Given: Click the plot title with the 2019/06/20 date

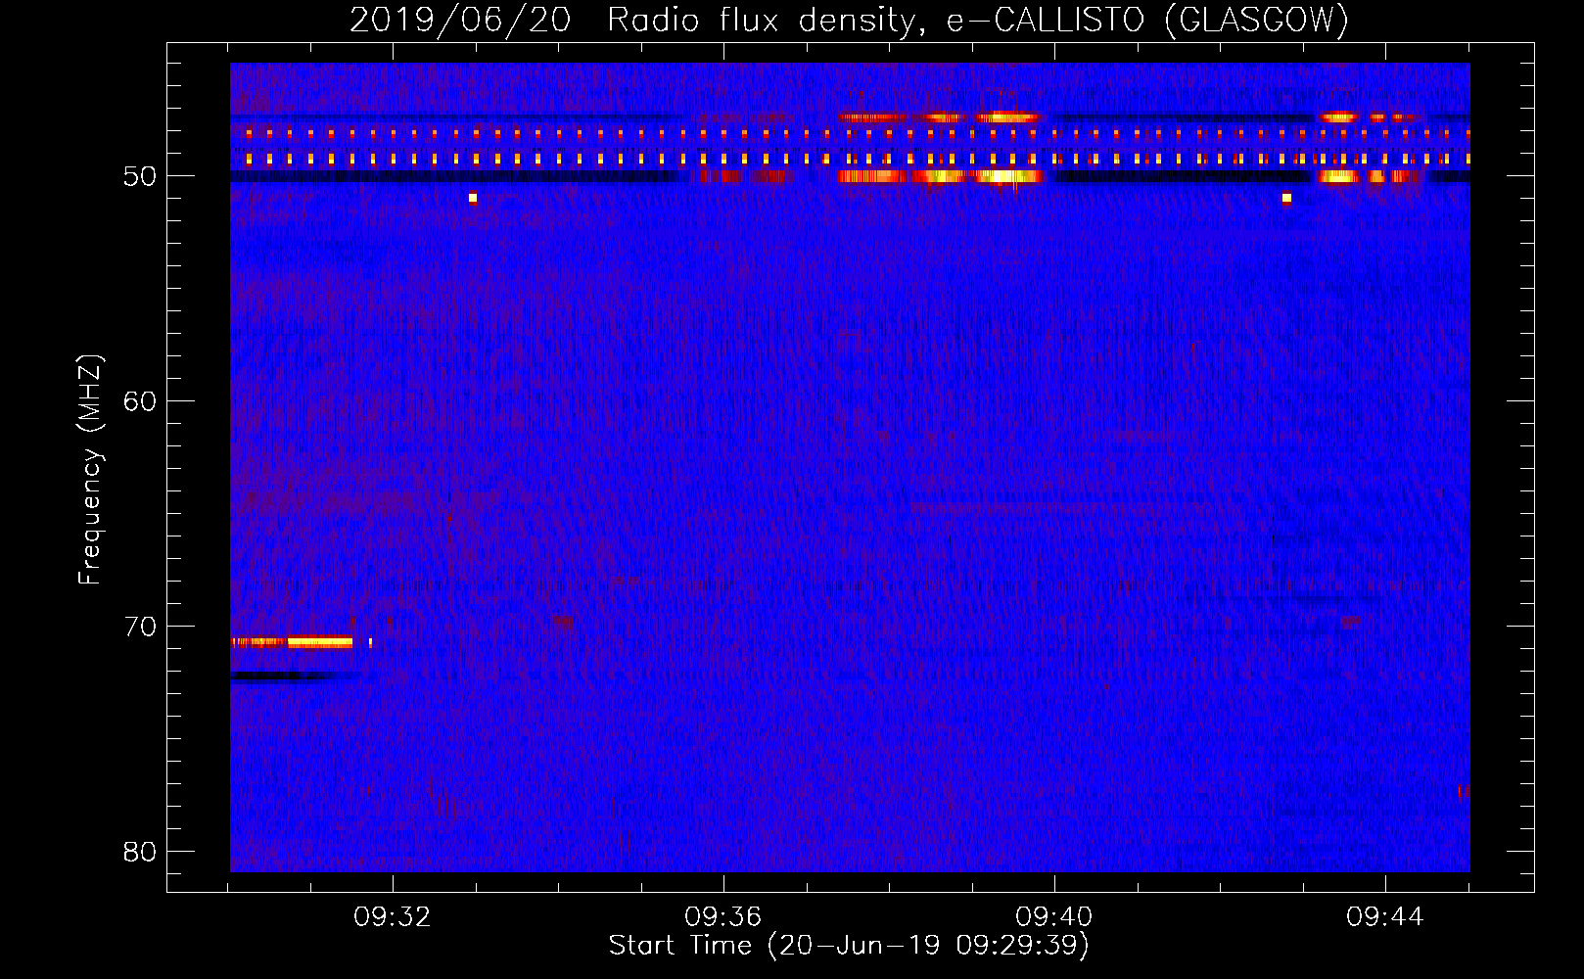Looking at the screenshot, I should click(x=849, y=20).
